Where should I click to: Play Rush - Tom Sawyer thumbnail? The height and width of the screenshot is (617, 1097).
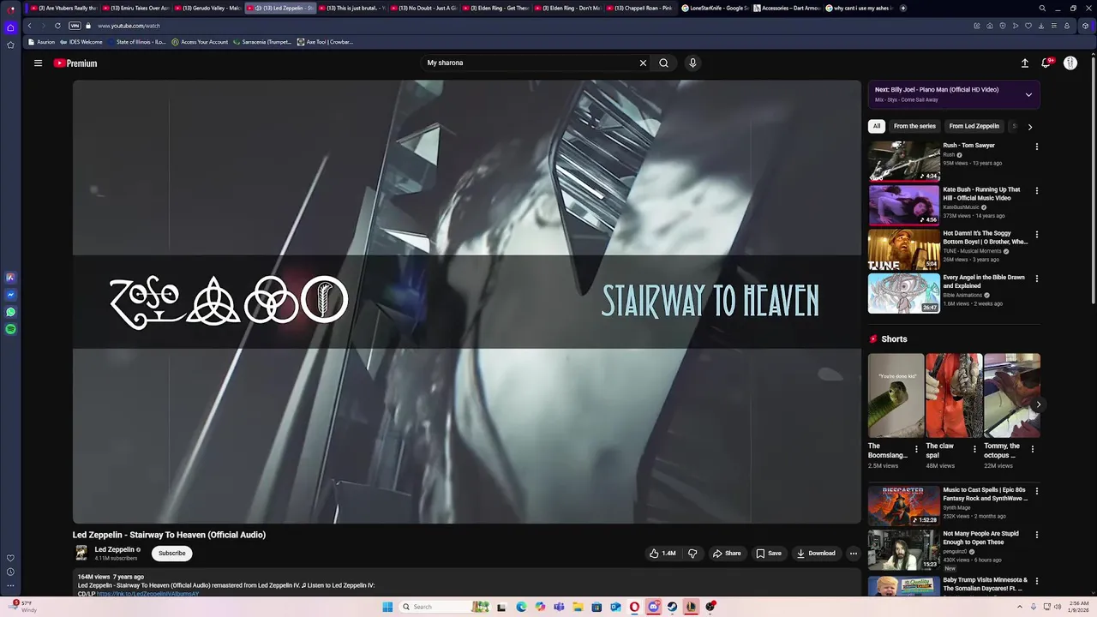click(904, 161)
